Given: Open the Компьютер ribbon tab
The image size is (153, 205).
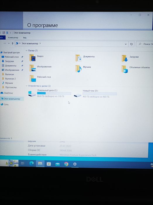Looking at the screenshot, I should [x=13, y=38].
